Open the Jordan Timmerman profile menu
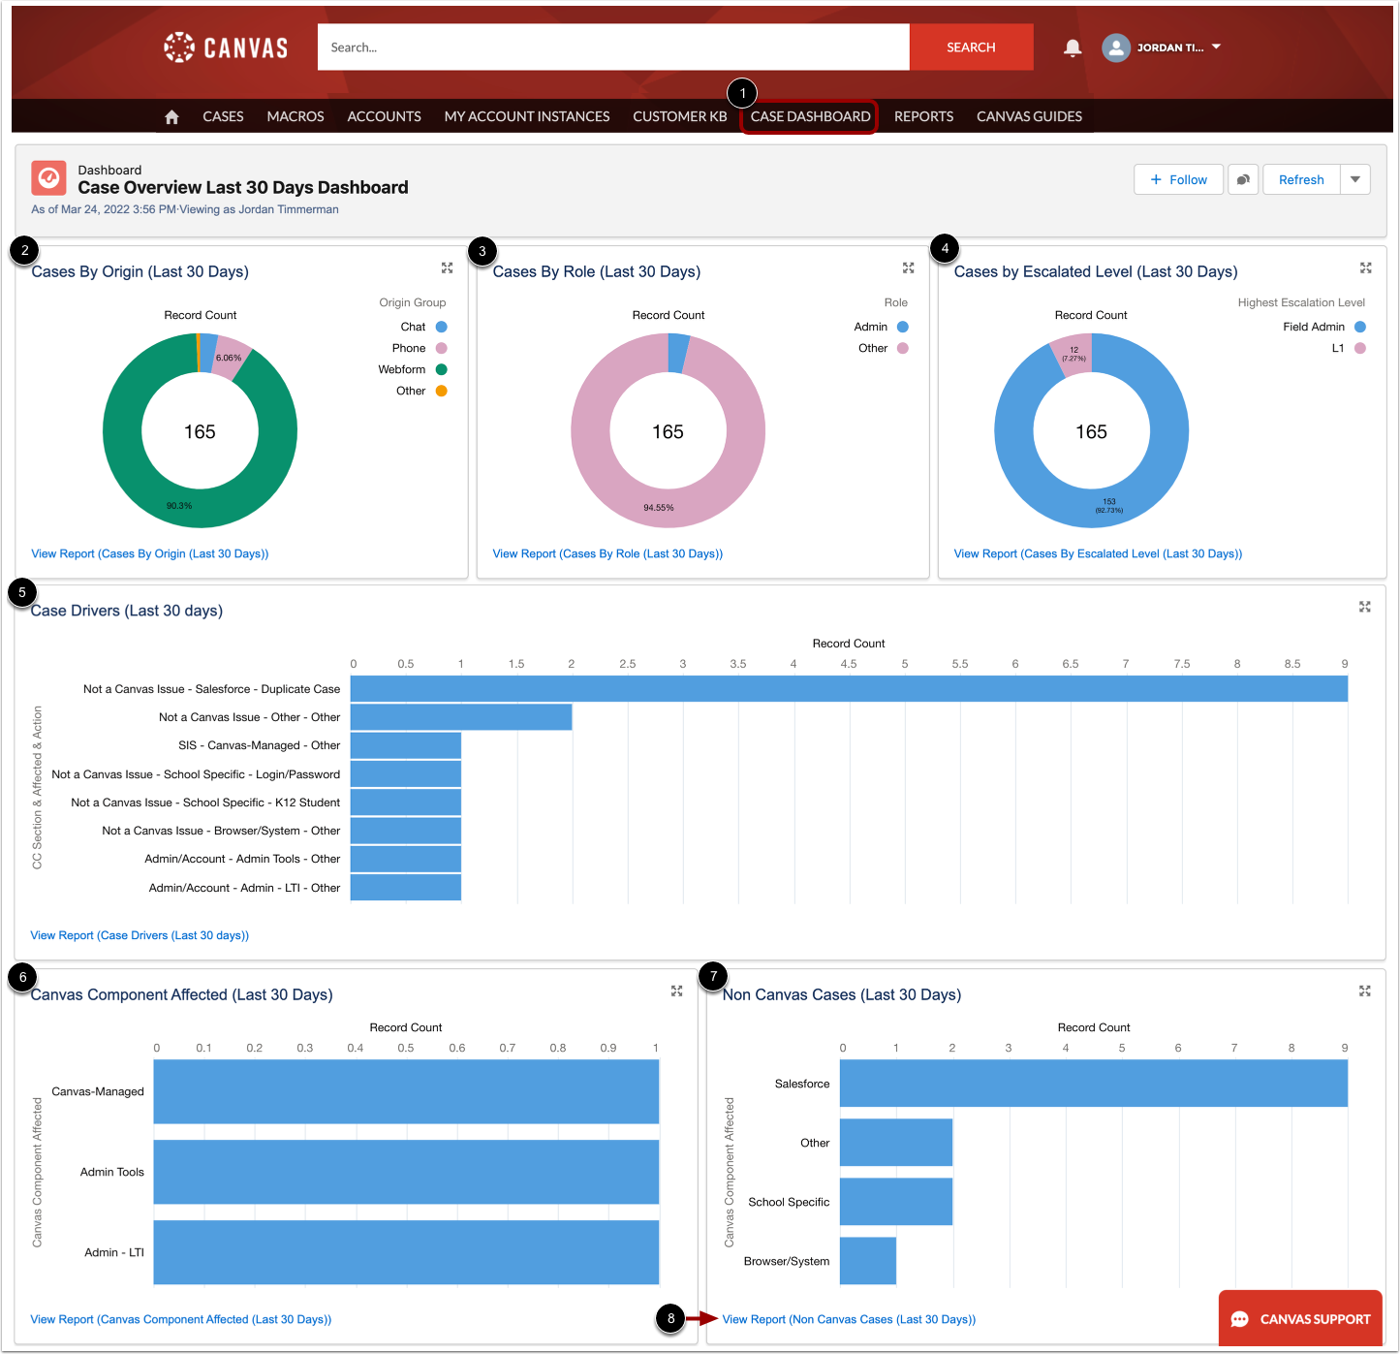 1161,47
